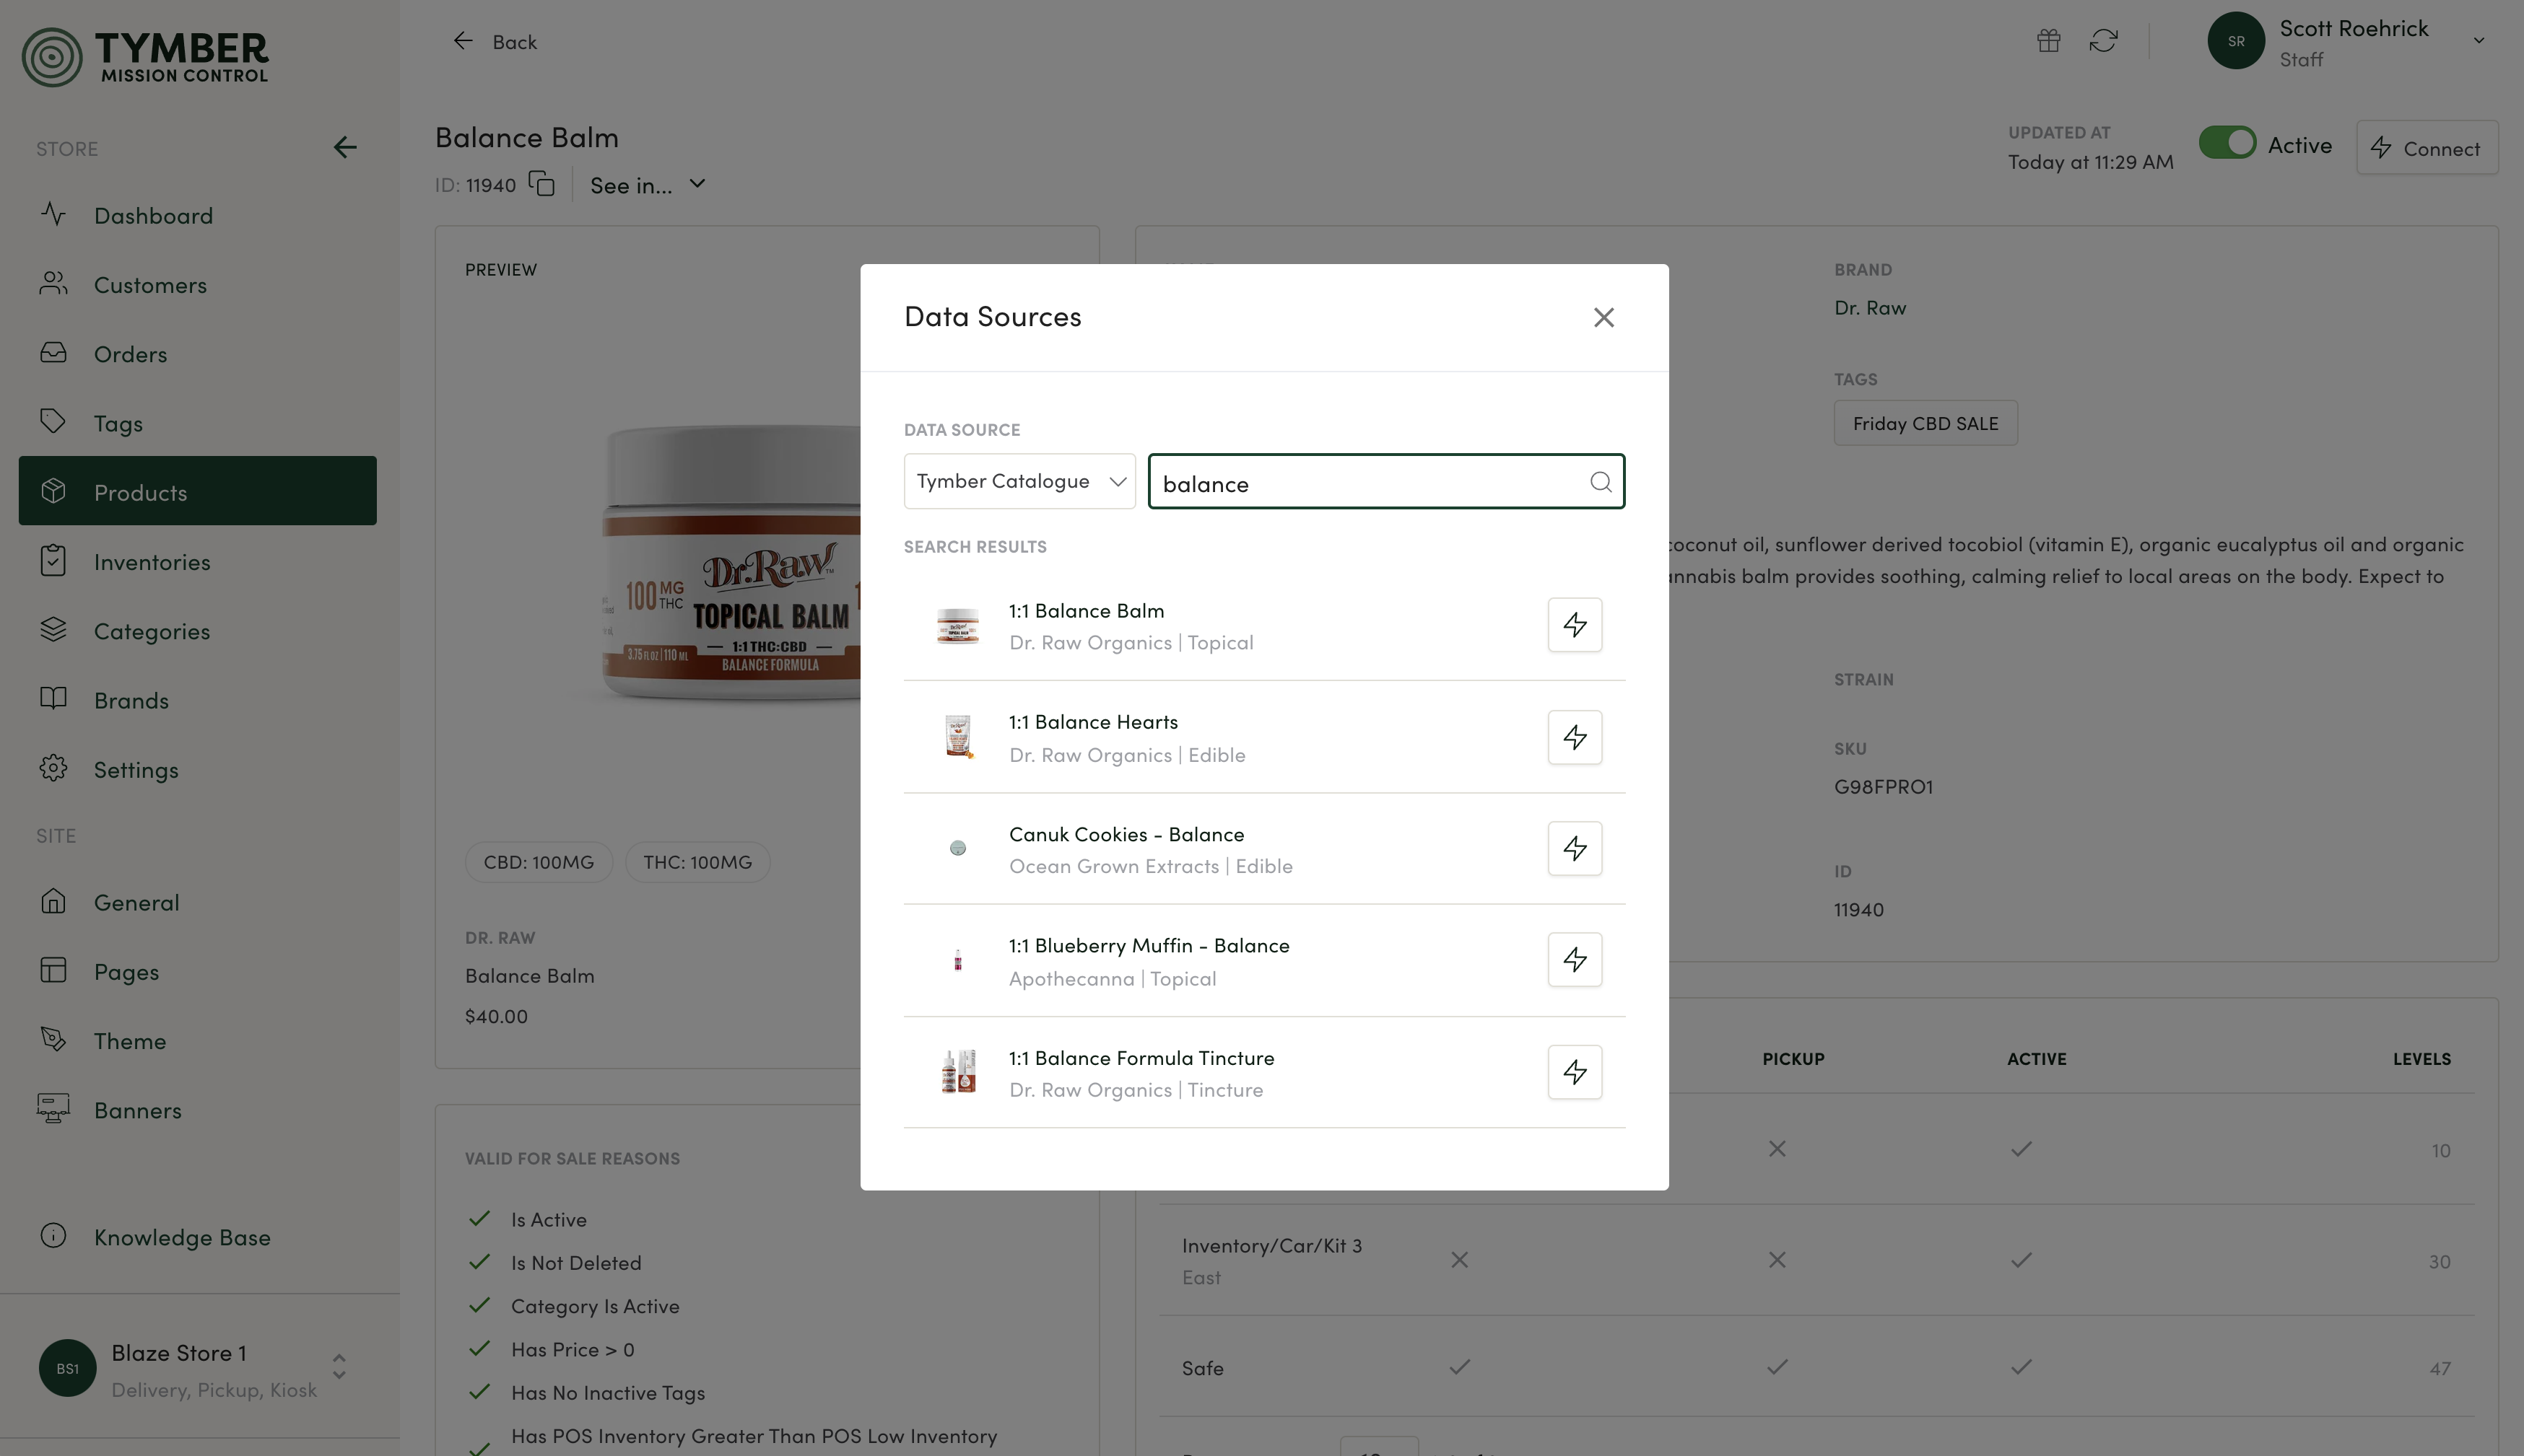Screen dimensions: 2524x1456
Task: Click the Safe row level 47
Action: [2439, 1368]
